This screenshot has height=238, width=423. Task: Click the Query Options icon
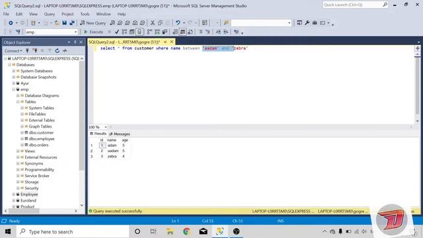click(x=132, y=32)
